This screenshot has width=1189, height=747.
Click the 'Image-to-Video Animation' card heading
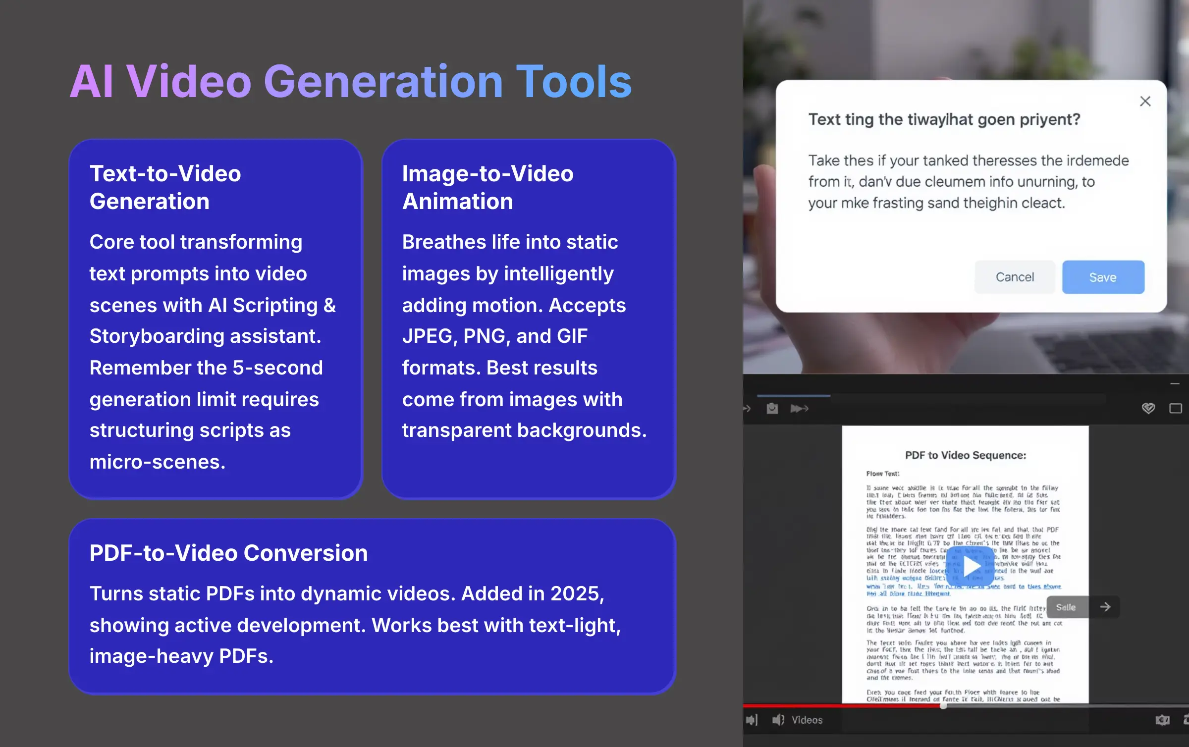coord(487,187)
